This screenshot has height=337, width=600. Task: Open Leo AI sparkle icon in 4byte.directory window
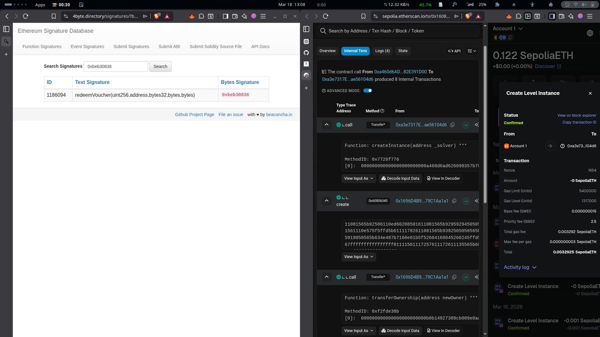coord(244,16)
